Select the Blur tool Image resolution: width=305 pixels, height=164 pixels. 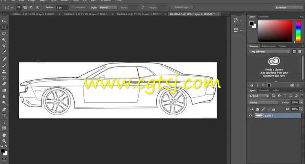coord(4,96)
